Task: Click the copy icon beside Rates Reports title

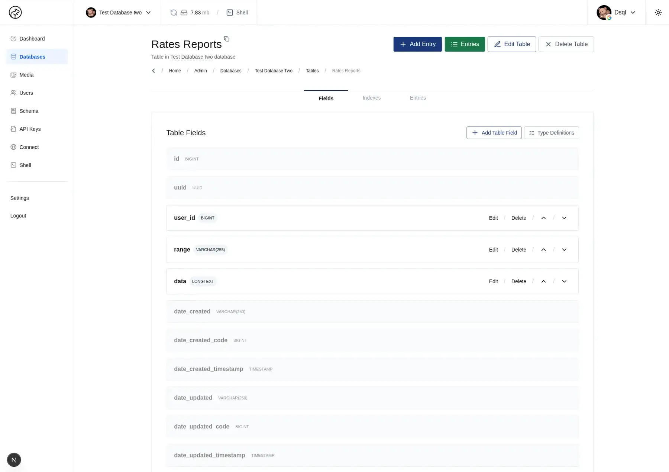Action: point(226,39)
